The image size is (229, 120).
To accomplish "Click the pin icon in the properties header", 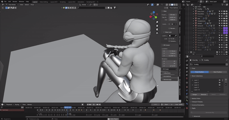I will (227, 60).
